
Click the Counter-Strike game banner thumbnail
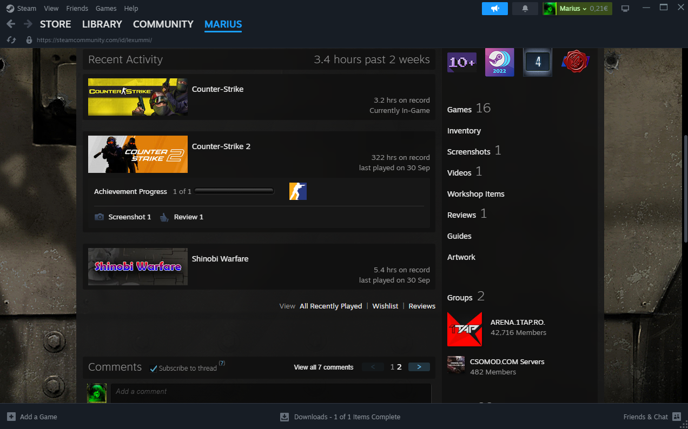point(138,97)
